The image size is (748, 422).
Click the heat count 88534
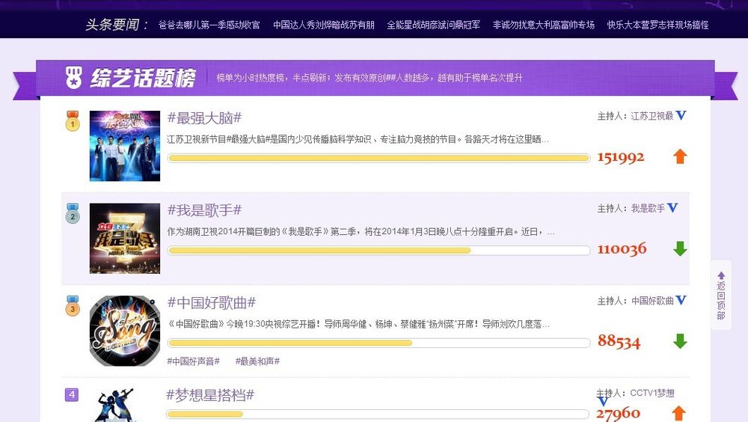pos(619,341)
